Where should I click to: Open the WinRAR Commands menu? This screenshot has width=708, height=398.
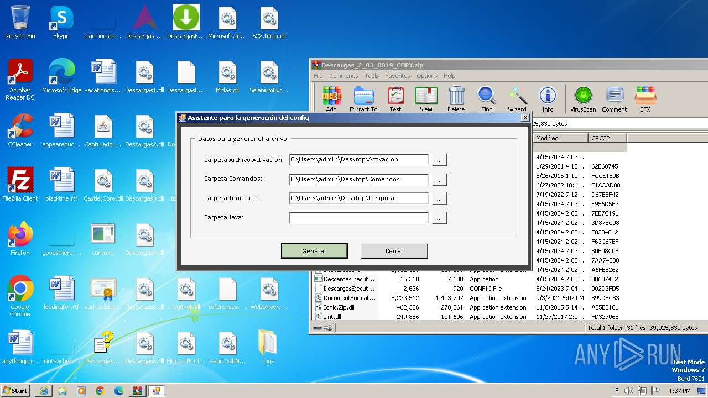(343, 76)
